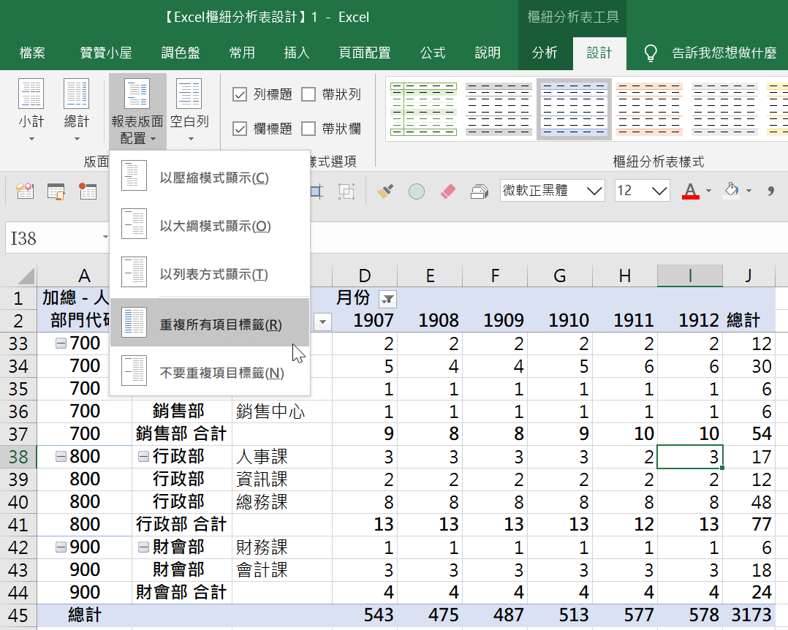Select the 銷售中心 cell
Image resolution: width=788 pixels, height=630 pixels.
click(x=282, y=411)
